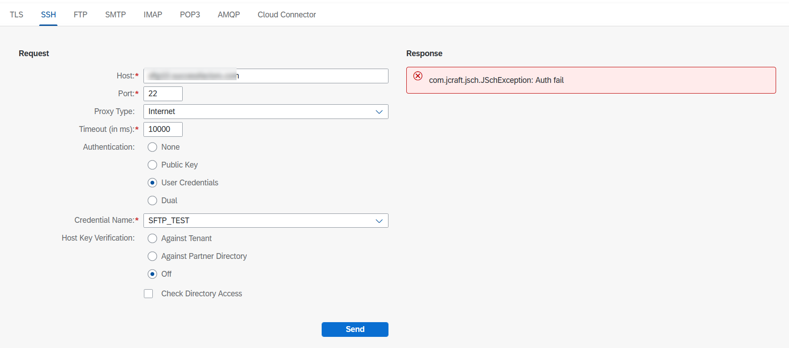Select None authentication
Image resolution: width=789 pixels, height=348 pixels.
click(152, 147)
